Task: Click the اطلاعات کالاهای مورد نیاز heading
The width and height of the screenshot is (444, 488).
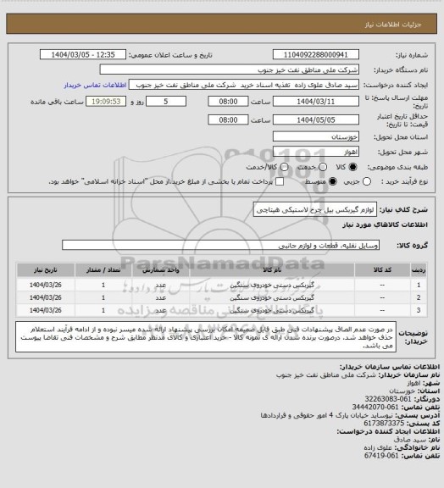Action: 385,225
